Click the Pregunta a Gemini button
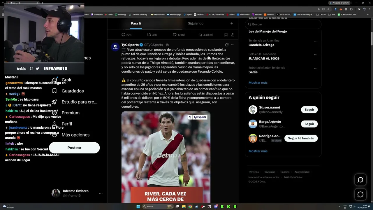The image size is (373, 210). [339, 3]
